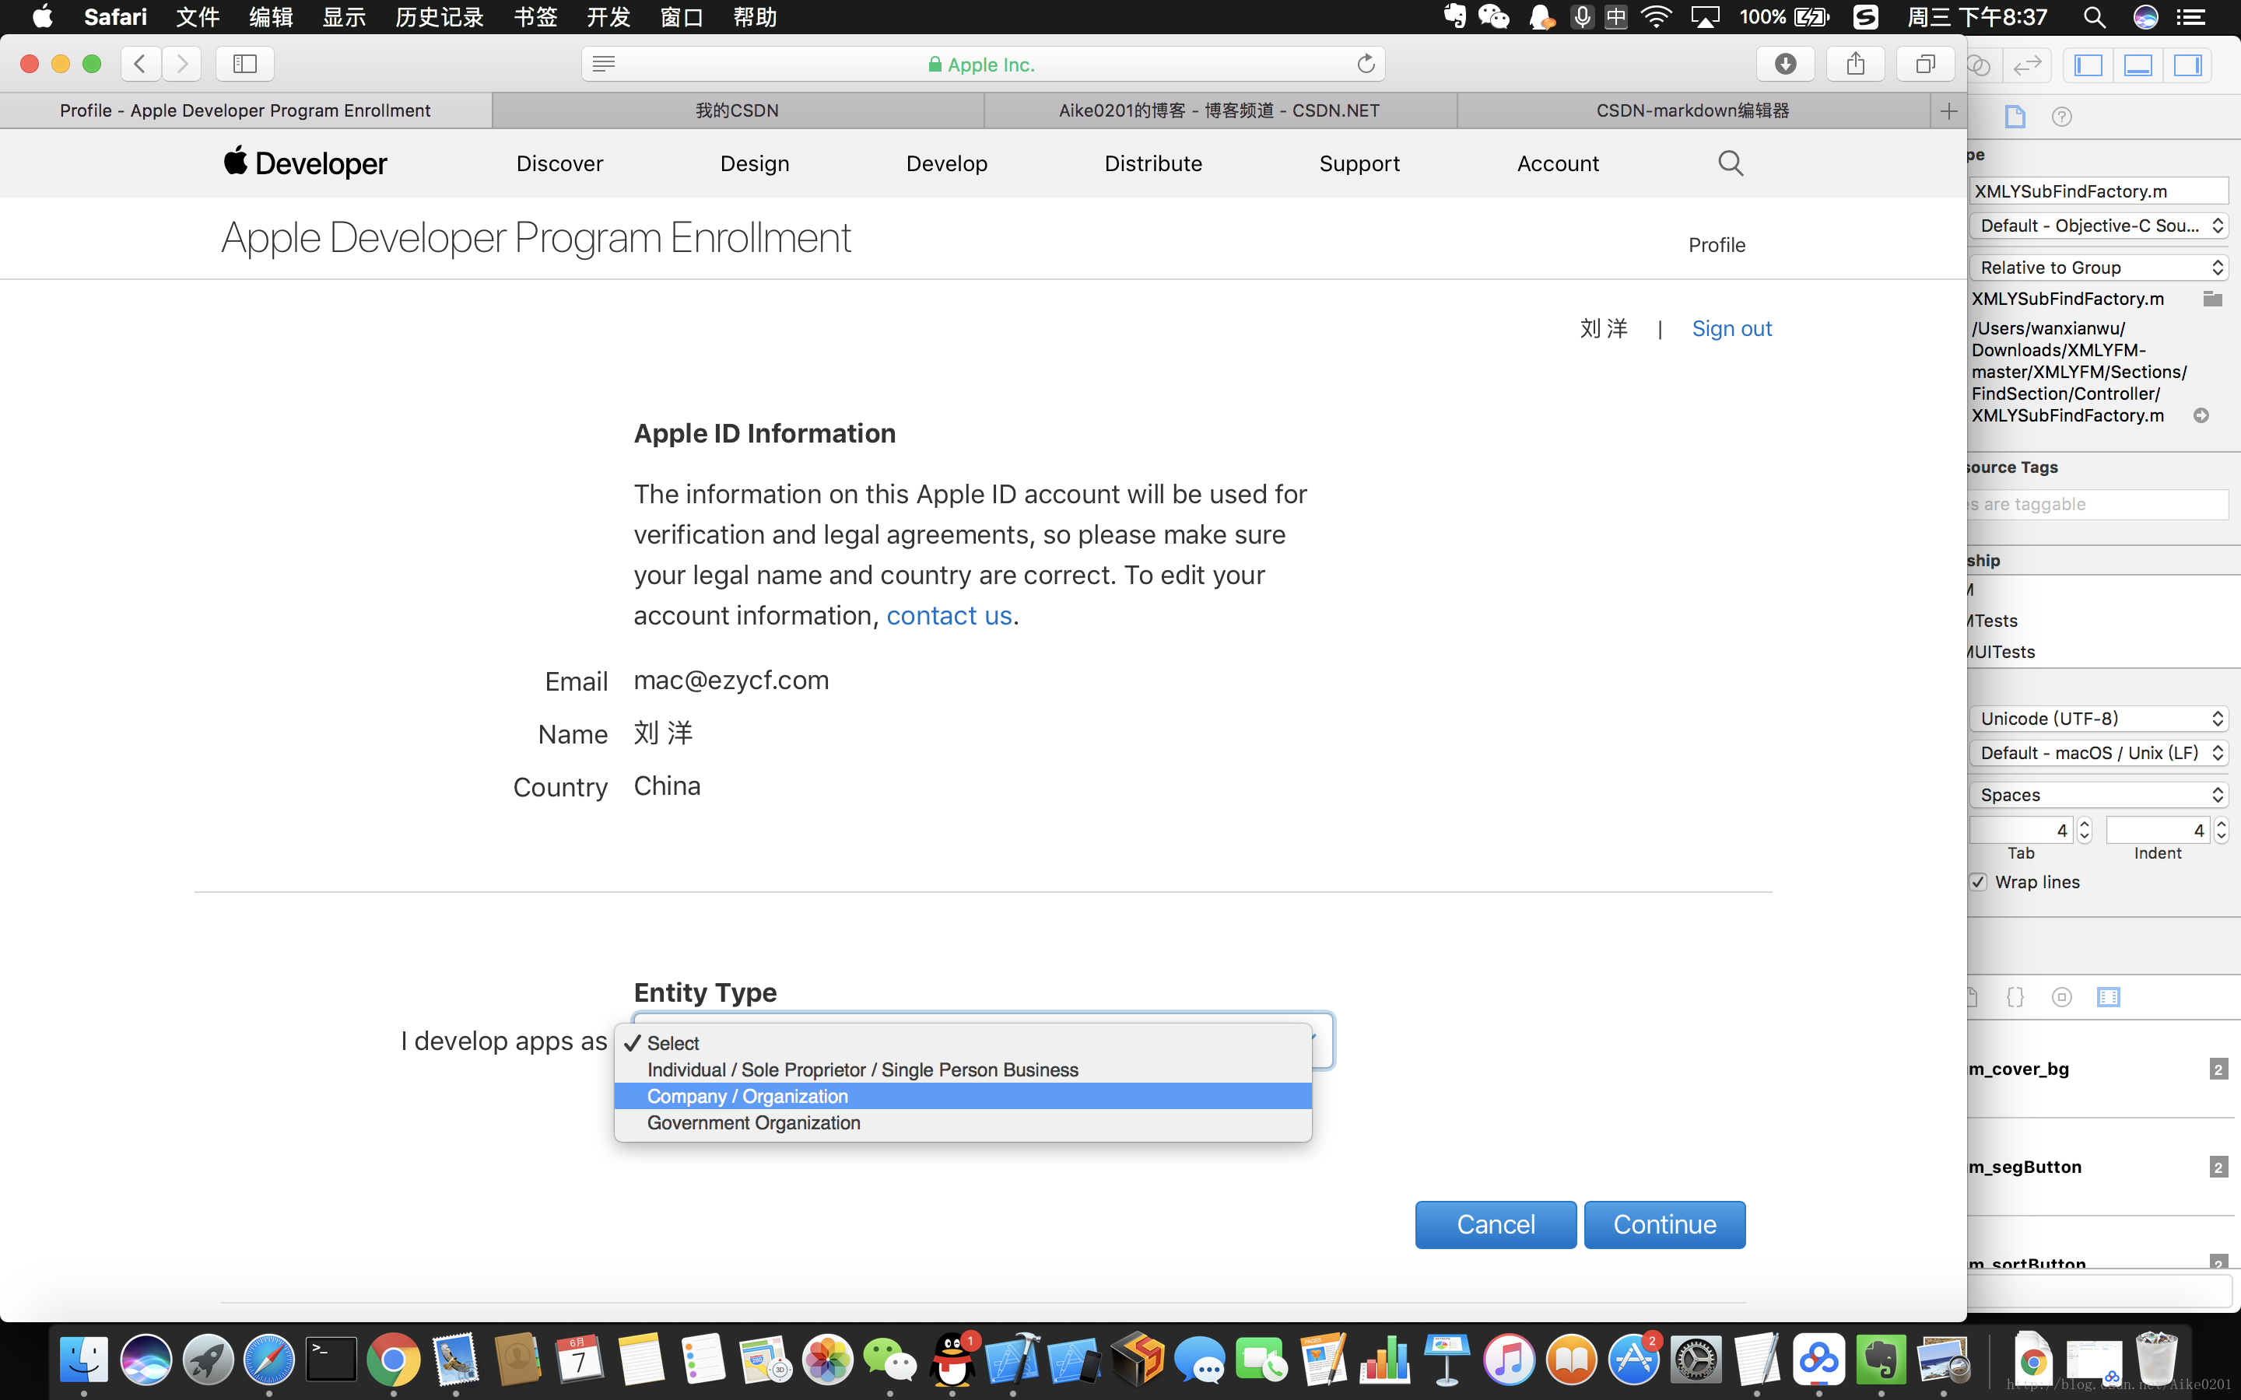Switch to the Aike0201的博客 tab
This screenshot has height=1400, width=2241.
click(1219, 111)
